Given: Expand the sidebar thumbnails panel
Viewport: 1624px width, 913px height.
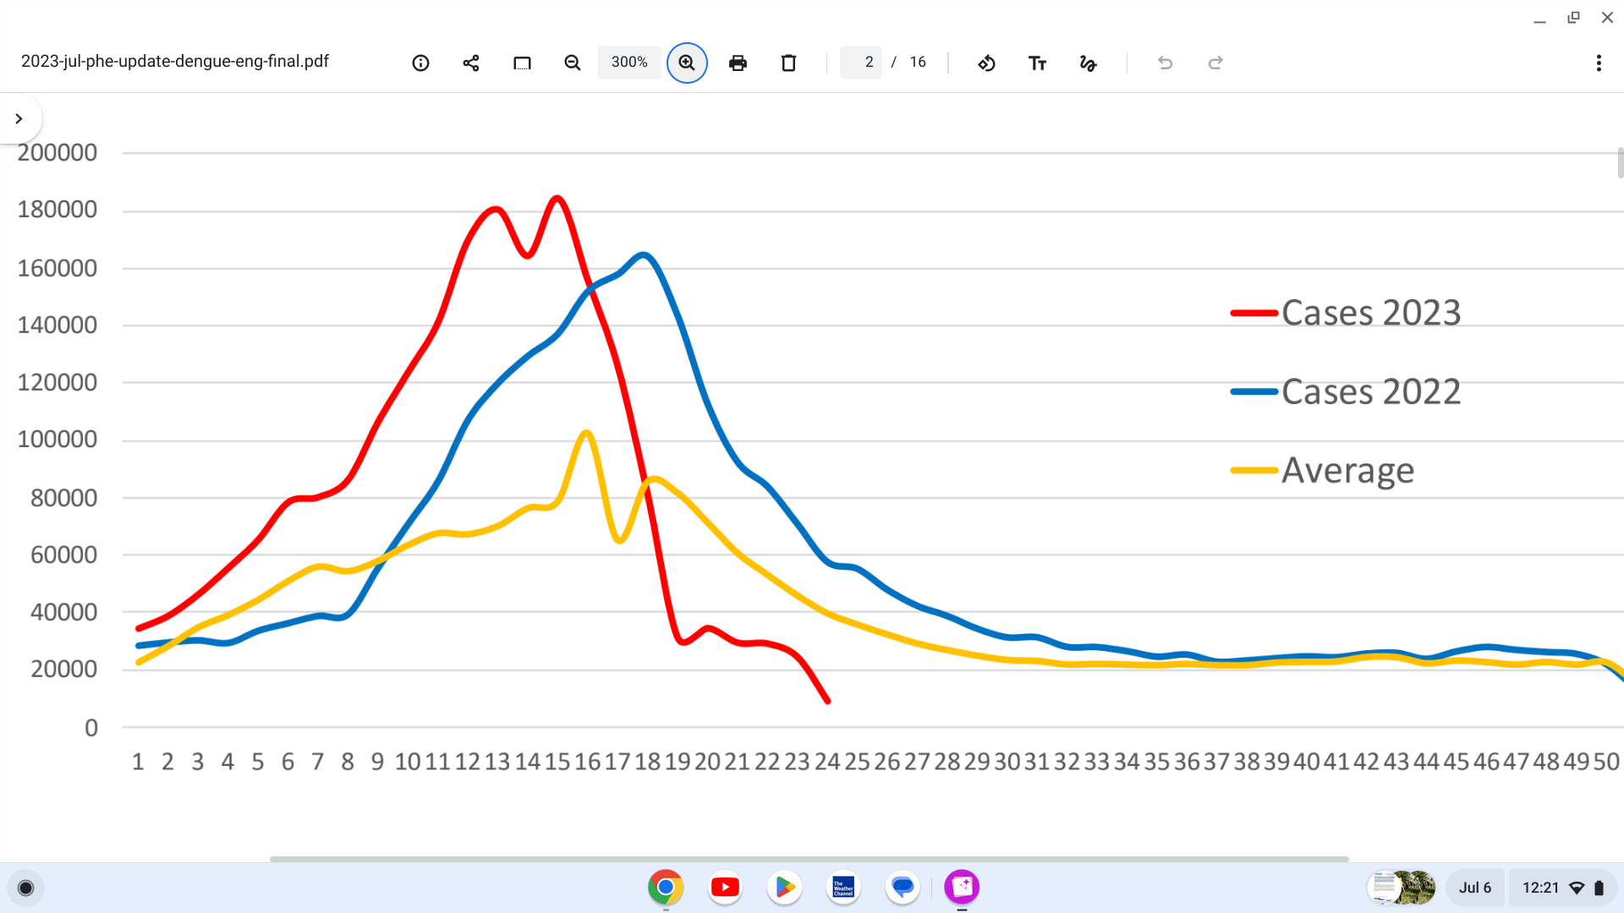Looking at the screenshot, I should point(19,118).
